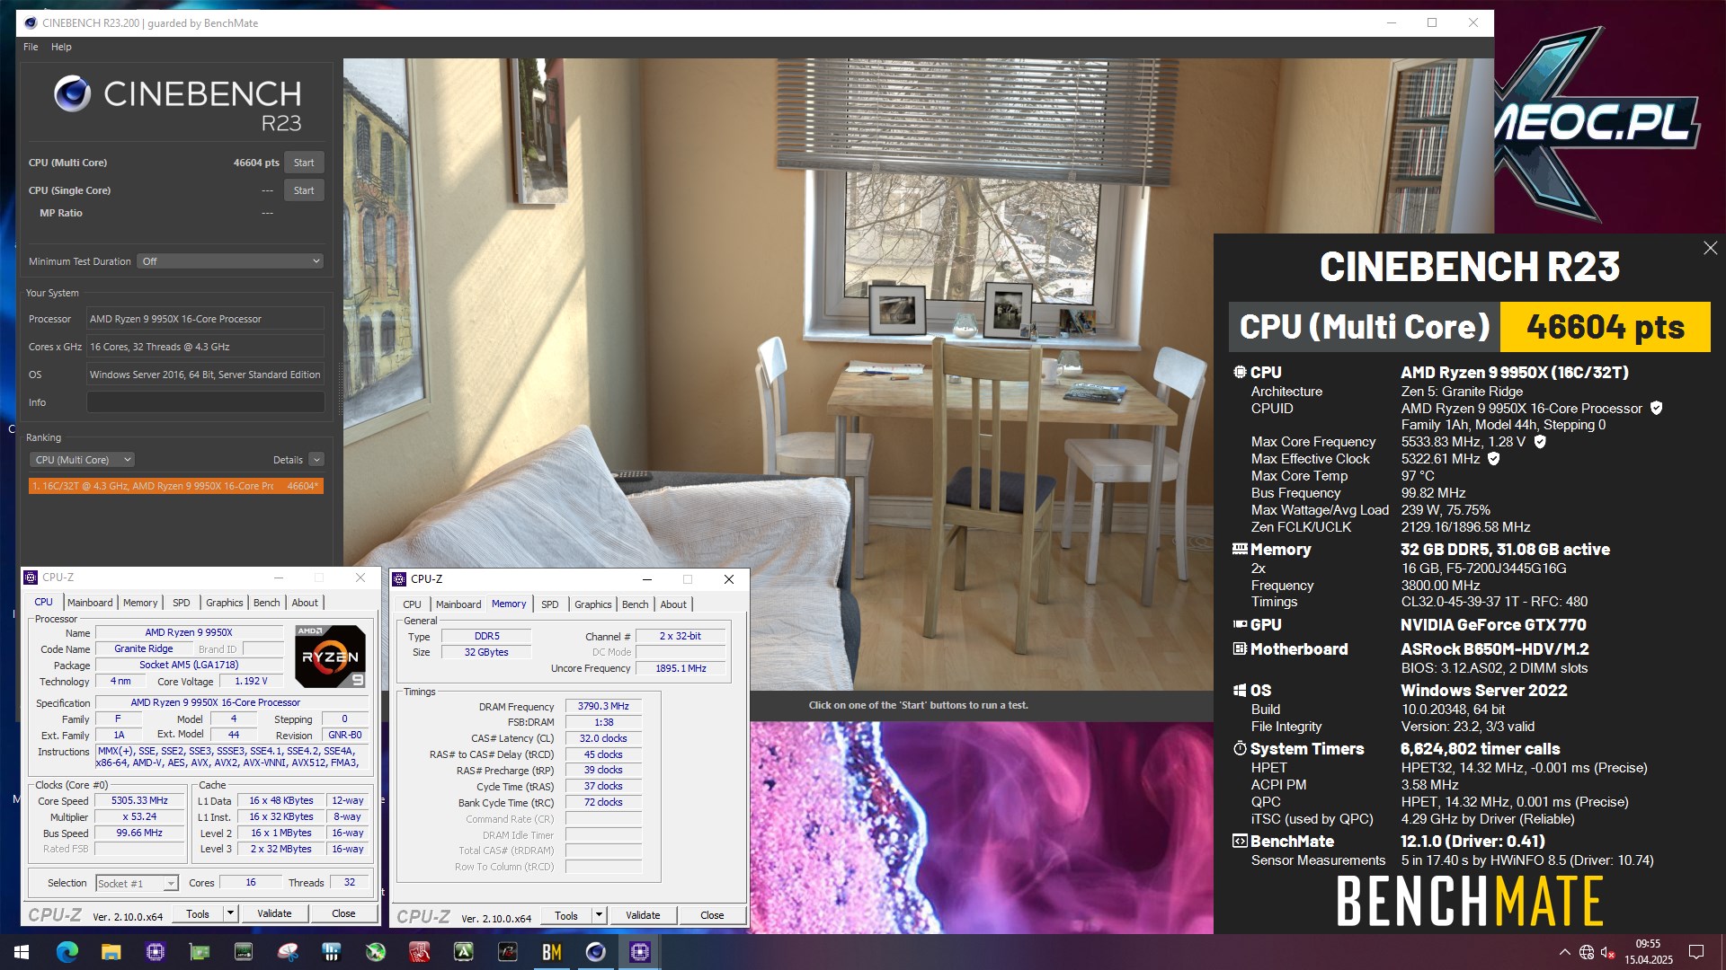Open the Socket #1 selection dropdown
The width and height of the screenshot is (1726, 970).
click(x=137, y=884)
